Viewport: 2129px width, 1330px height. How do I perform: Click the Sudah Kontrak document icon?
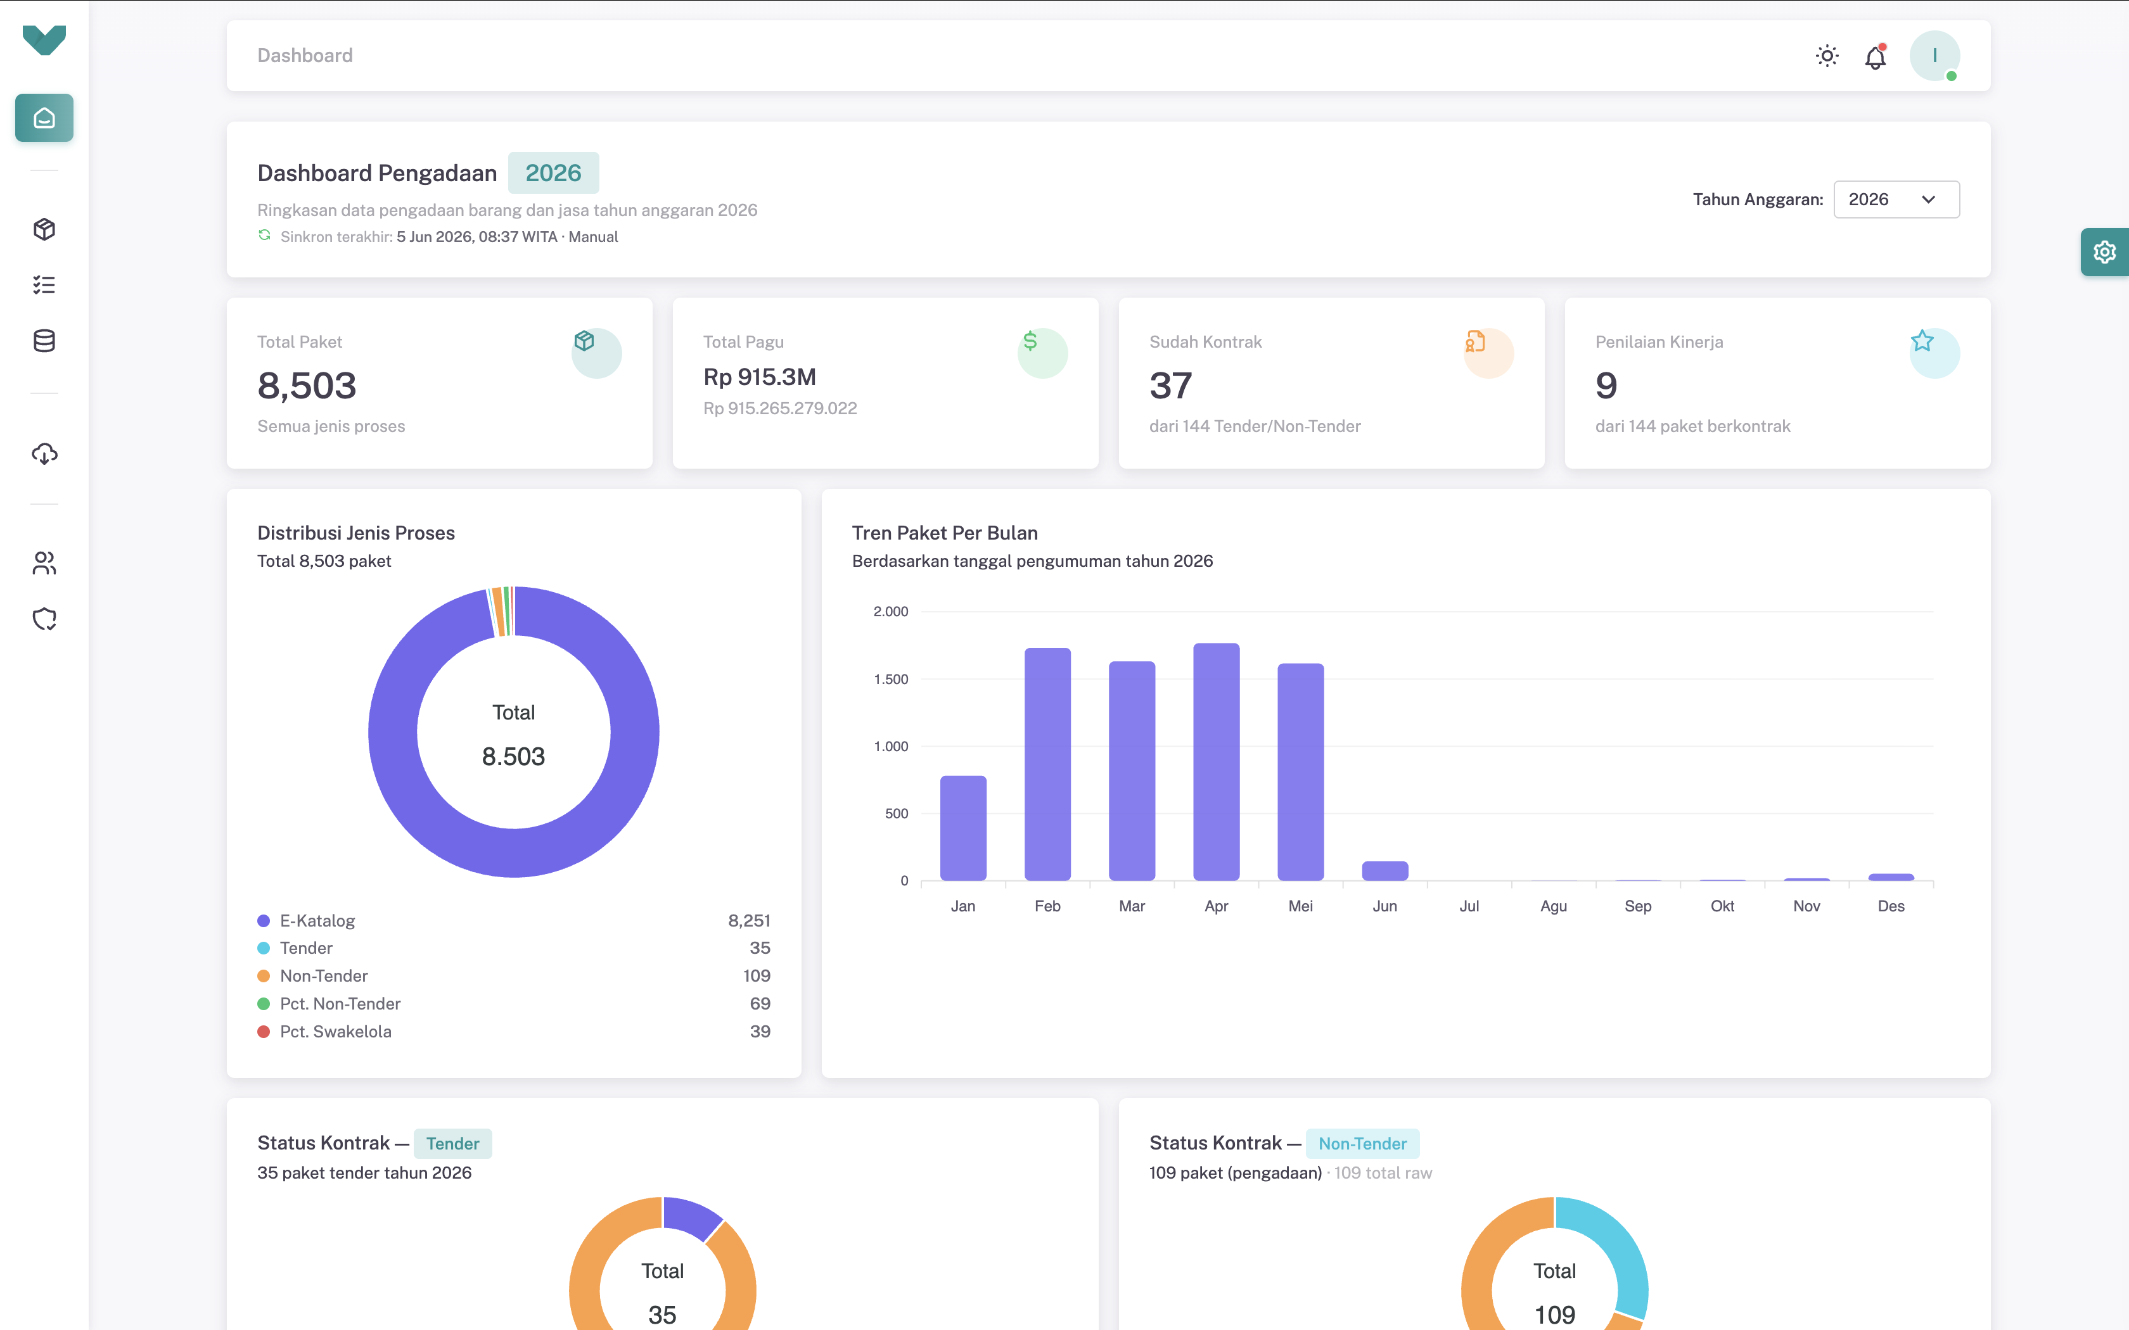pyautogui.click(x=1475, y=341)
